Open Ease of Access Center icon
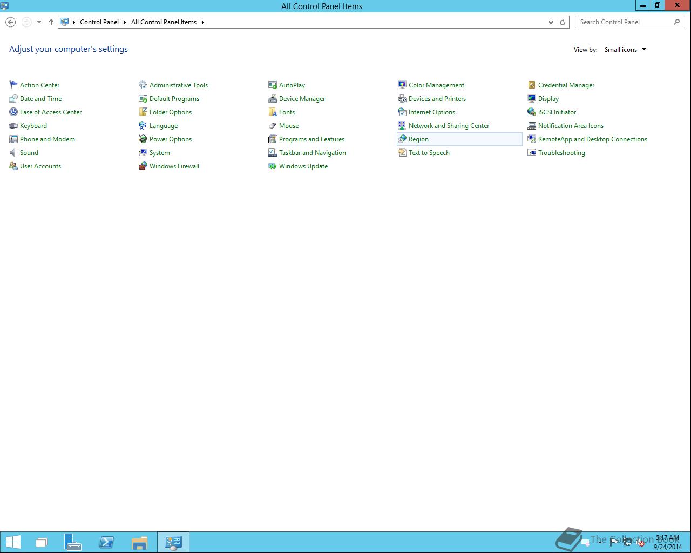The image size is (691, 553). pyautogui.click(x=13, y=112)
